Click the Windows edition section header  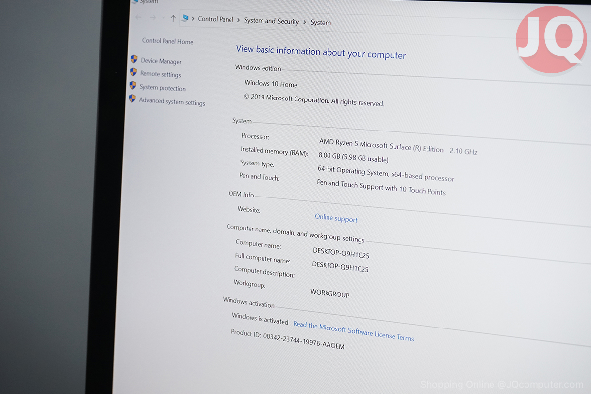258,68
